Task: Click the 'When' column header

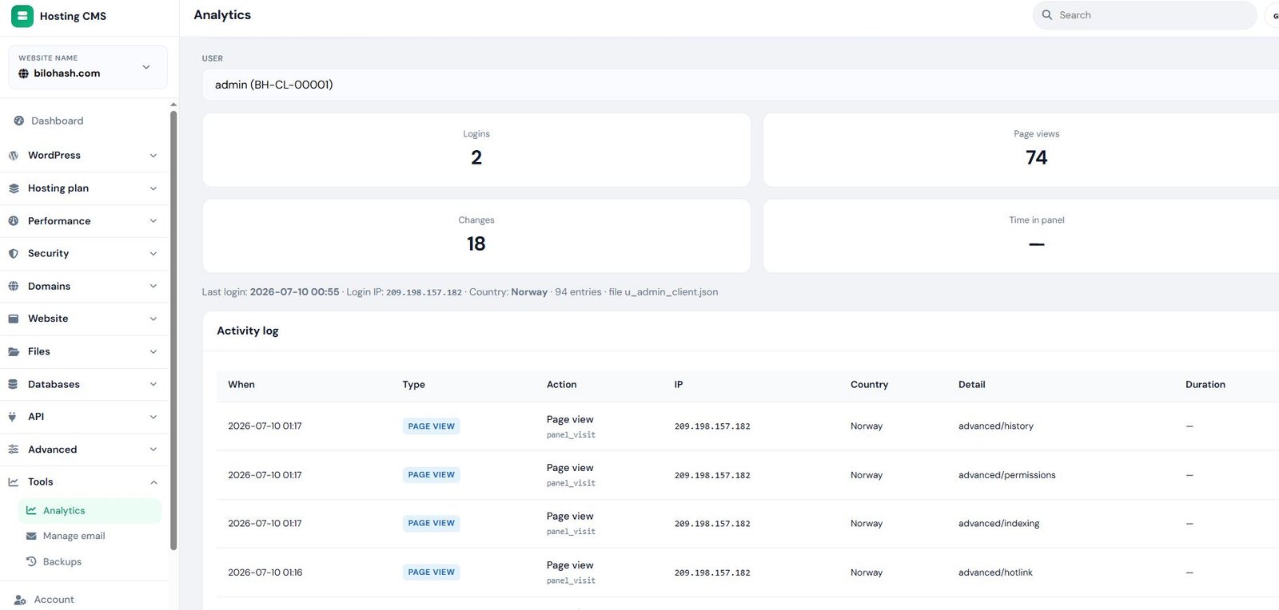Action: 241,385
